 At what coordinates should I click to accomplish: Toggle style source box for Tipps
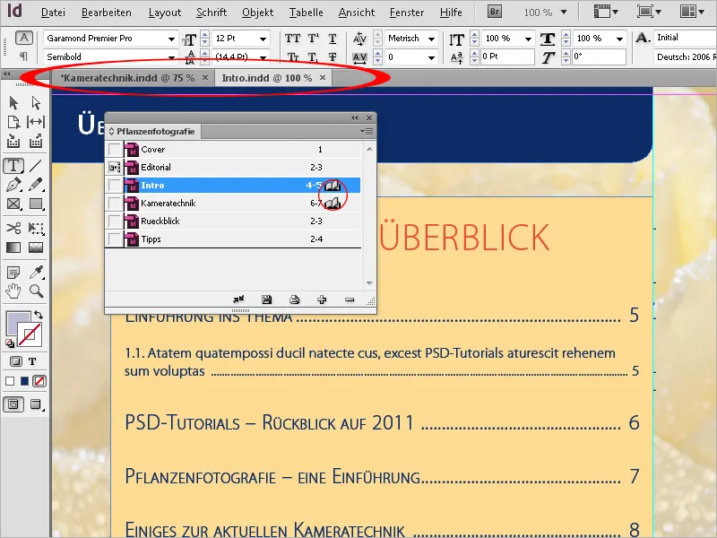pyautogui.click(x=115, y=239)
